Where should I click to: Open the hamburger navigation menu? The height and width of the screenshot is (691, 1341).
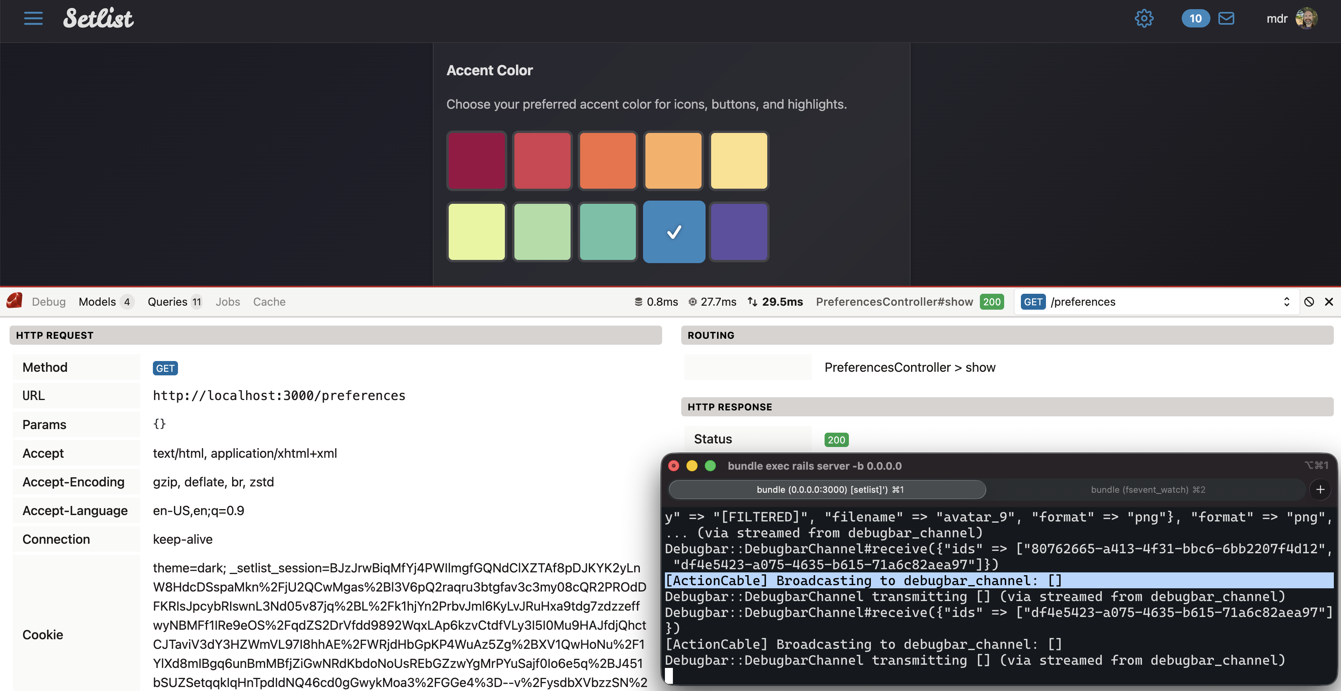(x=33, y=19)
